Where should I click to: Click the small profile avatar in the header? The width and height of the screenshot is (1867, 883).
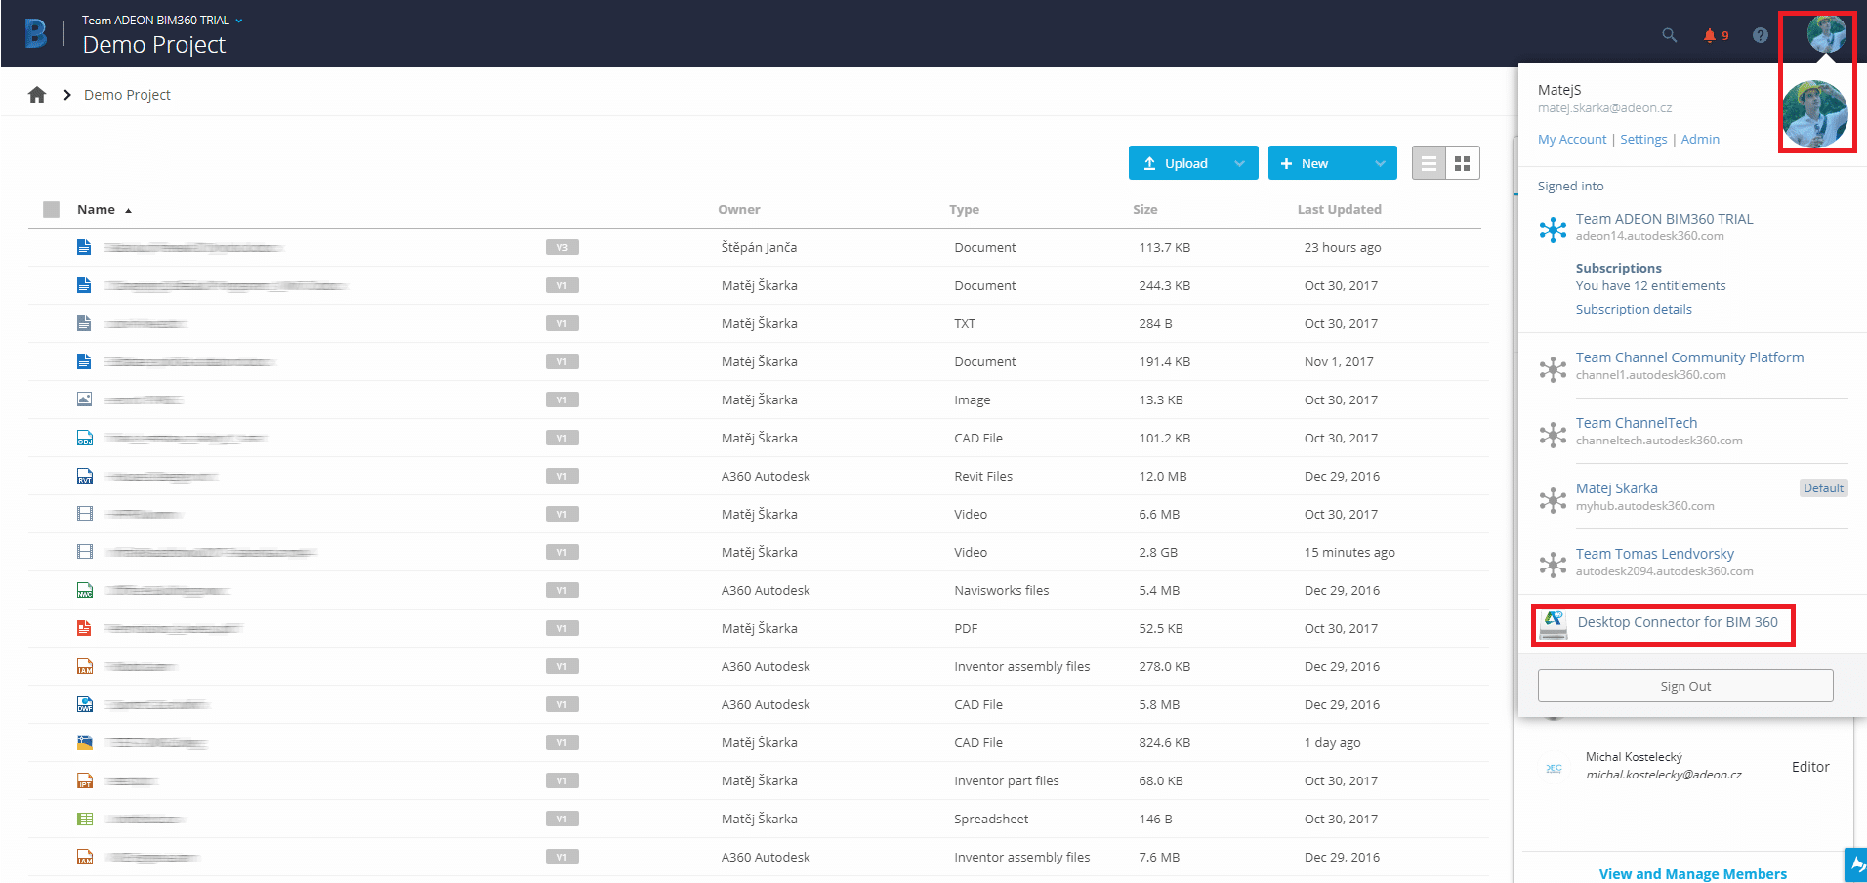pyautogui.click(x=1826, y=34)
